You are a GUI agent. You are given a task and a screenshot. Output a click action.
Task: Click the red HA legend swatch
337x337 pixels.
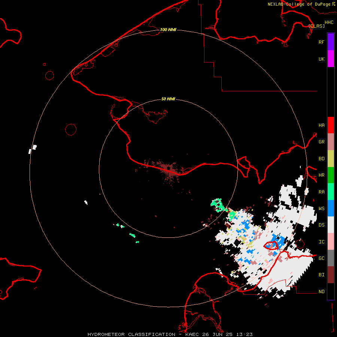click(331, 125)
